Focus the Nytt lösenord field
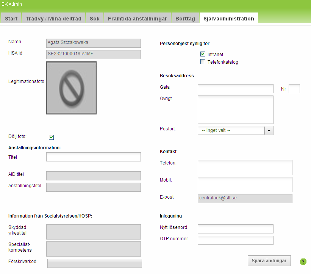311x274 pixels. point(236,229)
